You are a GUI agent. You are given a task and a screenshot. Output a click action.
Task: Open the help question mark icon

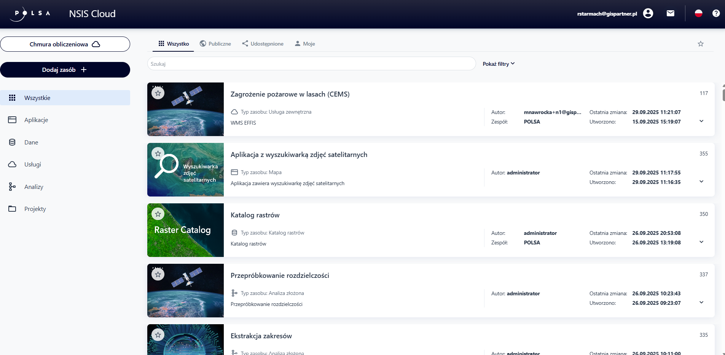(x=716, y=14)
